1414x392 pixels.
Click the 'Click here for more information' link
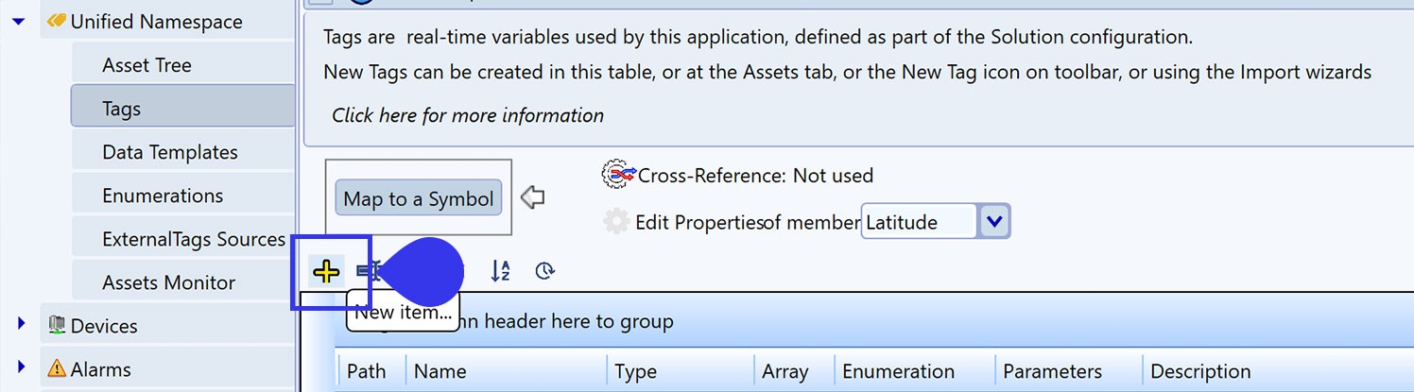pyautogui.click(x=467, y=115)
